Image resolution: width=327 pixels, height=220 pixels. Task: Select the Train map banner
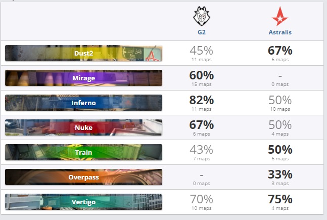click(83, 152)
